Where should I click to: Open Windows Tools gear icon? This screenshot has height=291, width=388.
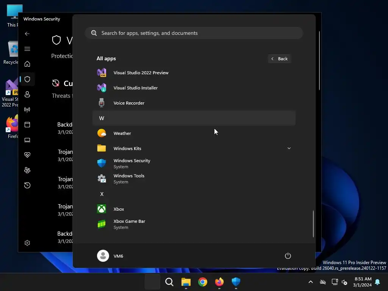click(102, 179)
